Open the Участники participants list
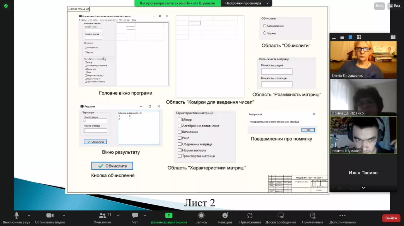 coord(103,218)
